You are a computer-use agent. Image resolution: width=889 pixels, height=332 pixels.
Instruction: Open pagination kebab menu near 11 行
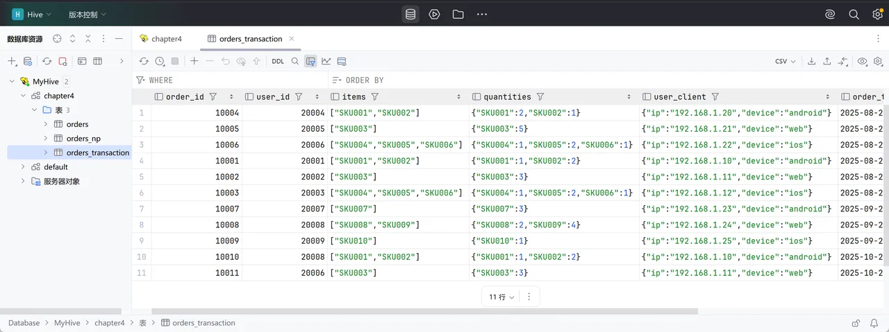coord(529,297)
